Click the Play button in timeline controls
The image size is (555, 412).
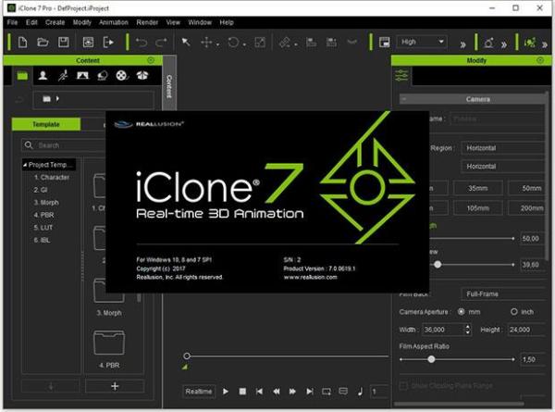[226, 392]
